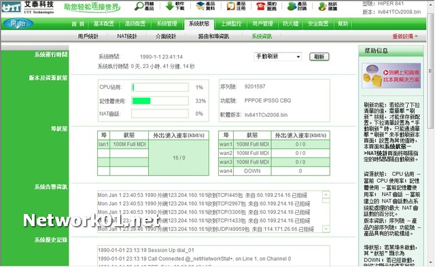Click the red telephone service icon
Viewport: 435px width, 267px height.
click(261, 6)
